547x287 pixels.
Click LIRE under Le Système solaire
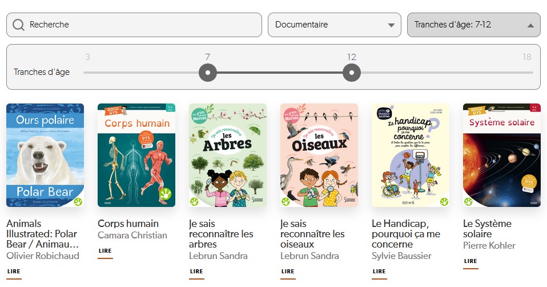pyautogui.click(x=470, y=261)
